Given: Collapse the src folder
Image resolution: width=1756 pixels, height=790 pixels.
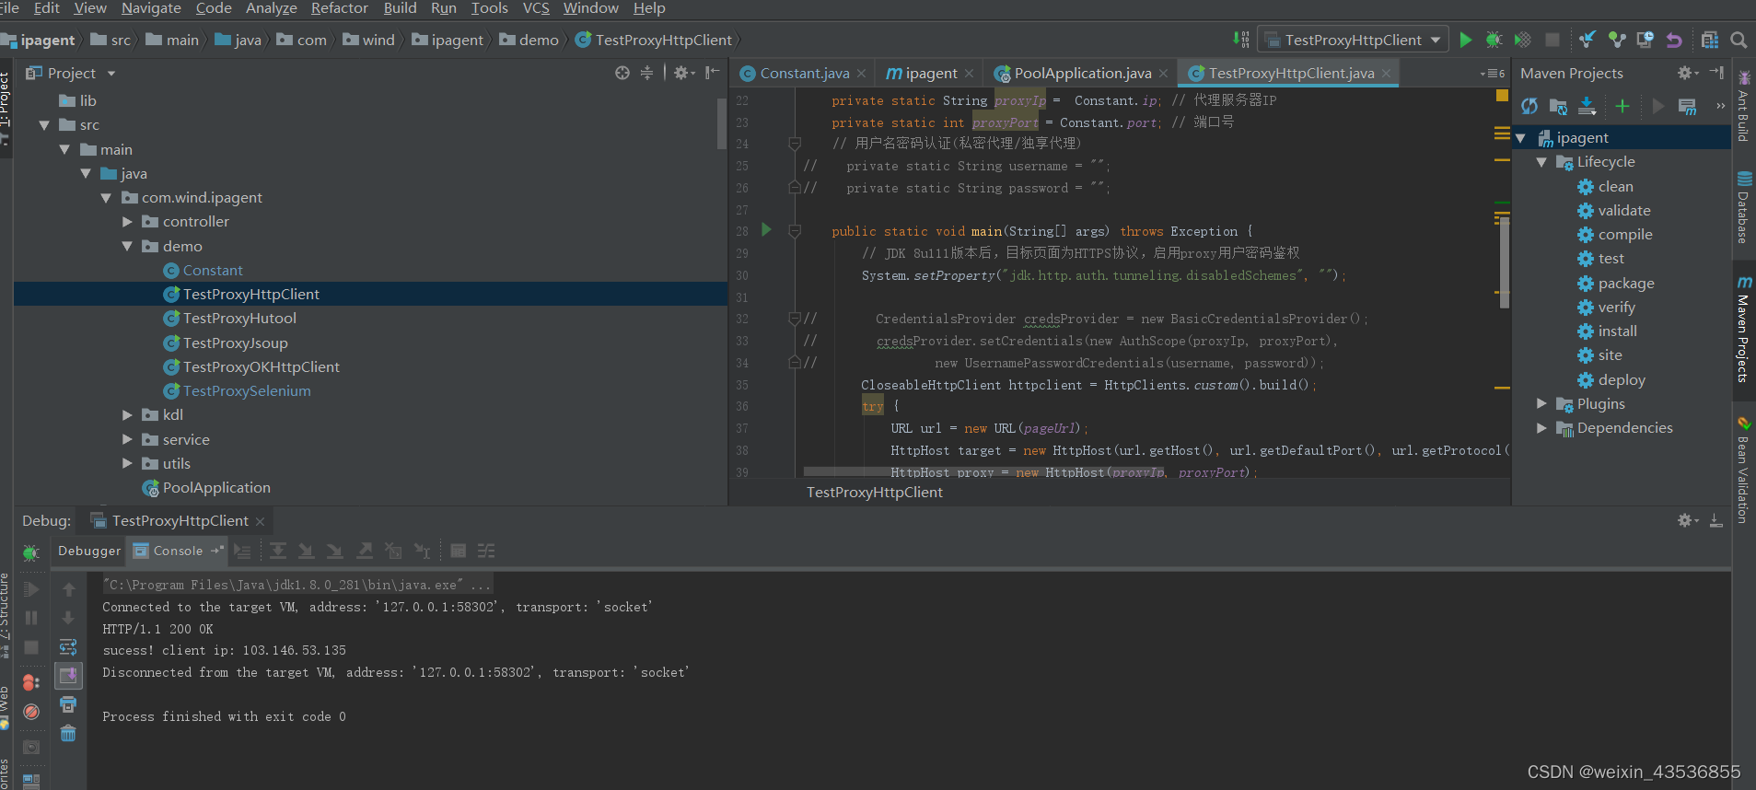Looking at the screenshot, I should (43, 124).
